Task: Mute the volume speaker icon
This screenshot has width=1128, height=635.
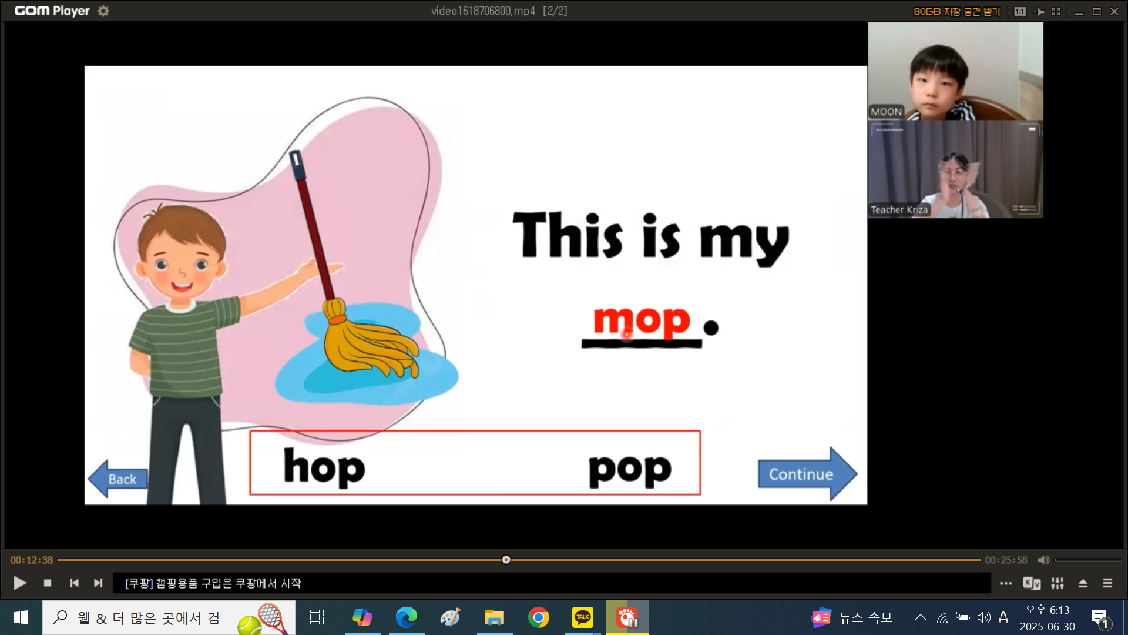Action: point(1043,560)
